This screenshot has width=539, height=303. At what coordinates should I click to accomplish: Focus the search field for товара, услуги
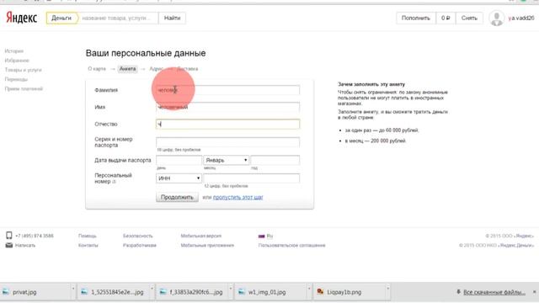[119, 18]
